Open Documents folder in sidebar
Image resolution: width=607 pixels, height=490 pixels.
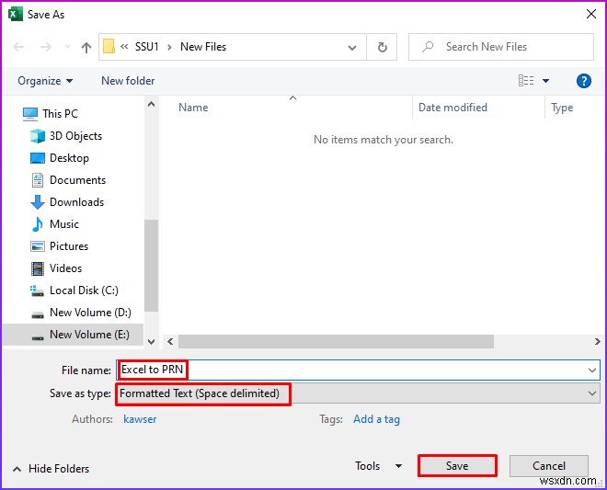tap(68, 180)
